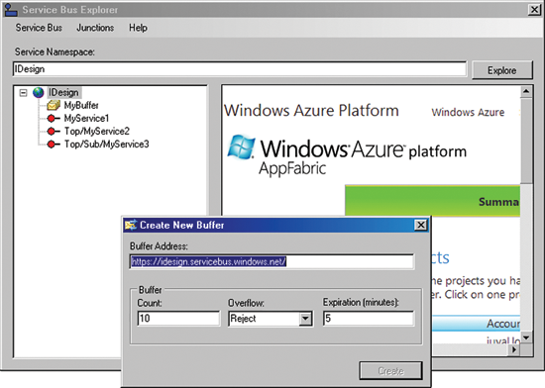Click the Service Bus Explorer title icon
This screenshot has width=545, height=388.
(x=11, y=9)
